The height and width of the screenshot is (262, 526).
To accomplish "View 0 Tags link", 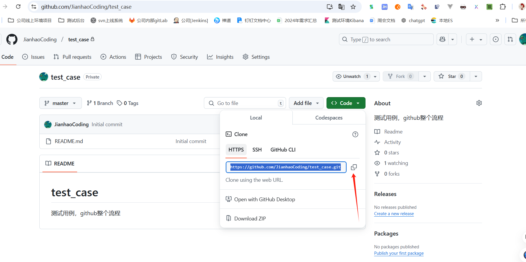I will click(x=128, y=103).
